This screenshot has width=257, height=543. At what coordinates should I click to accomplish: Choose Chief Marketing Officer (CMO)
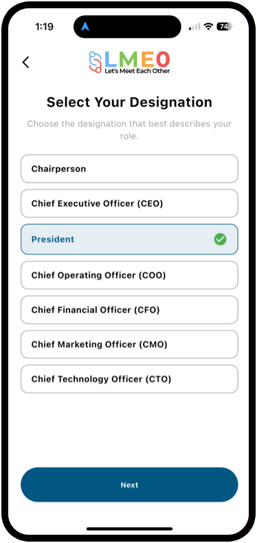(x=130, y=345)
